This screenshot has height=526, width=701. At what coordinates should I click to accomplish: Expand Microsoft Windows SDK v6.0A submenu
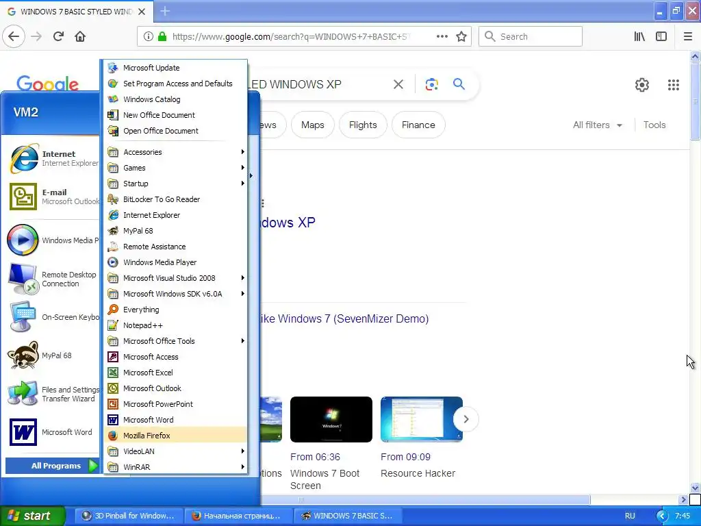pyautogui.click(x=175, y=294)
